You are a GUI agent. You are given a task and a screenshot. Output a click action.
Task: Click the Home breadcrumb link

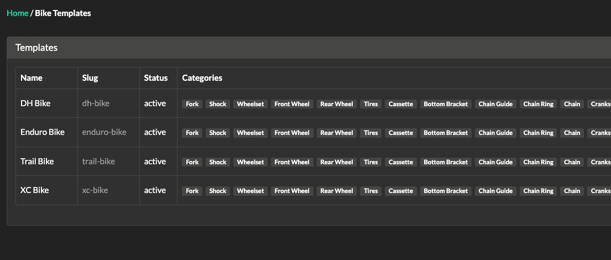click(x=17, y=13)
